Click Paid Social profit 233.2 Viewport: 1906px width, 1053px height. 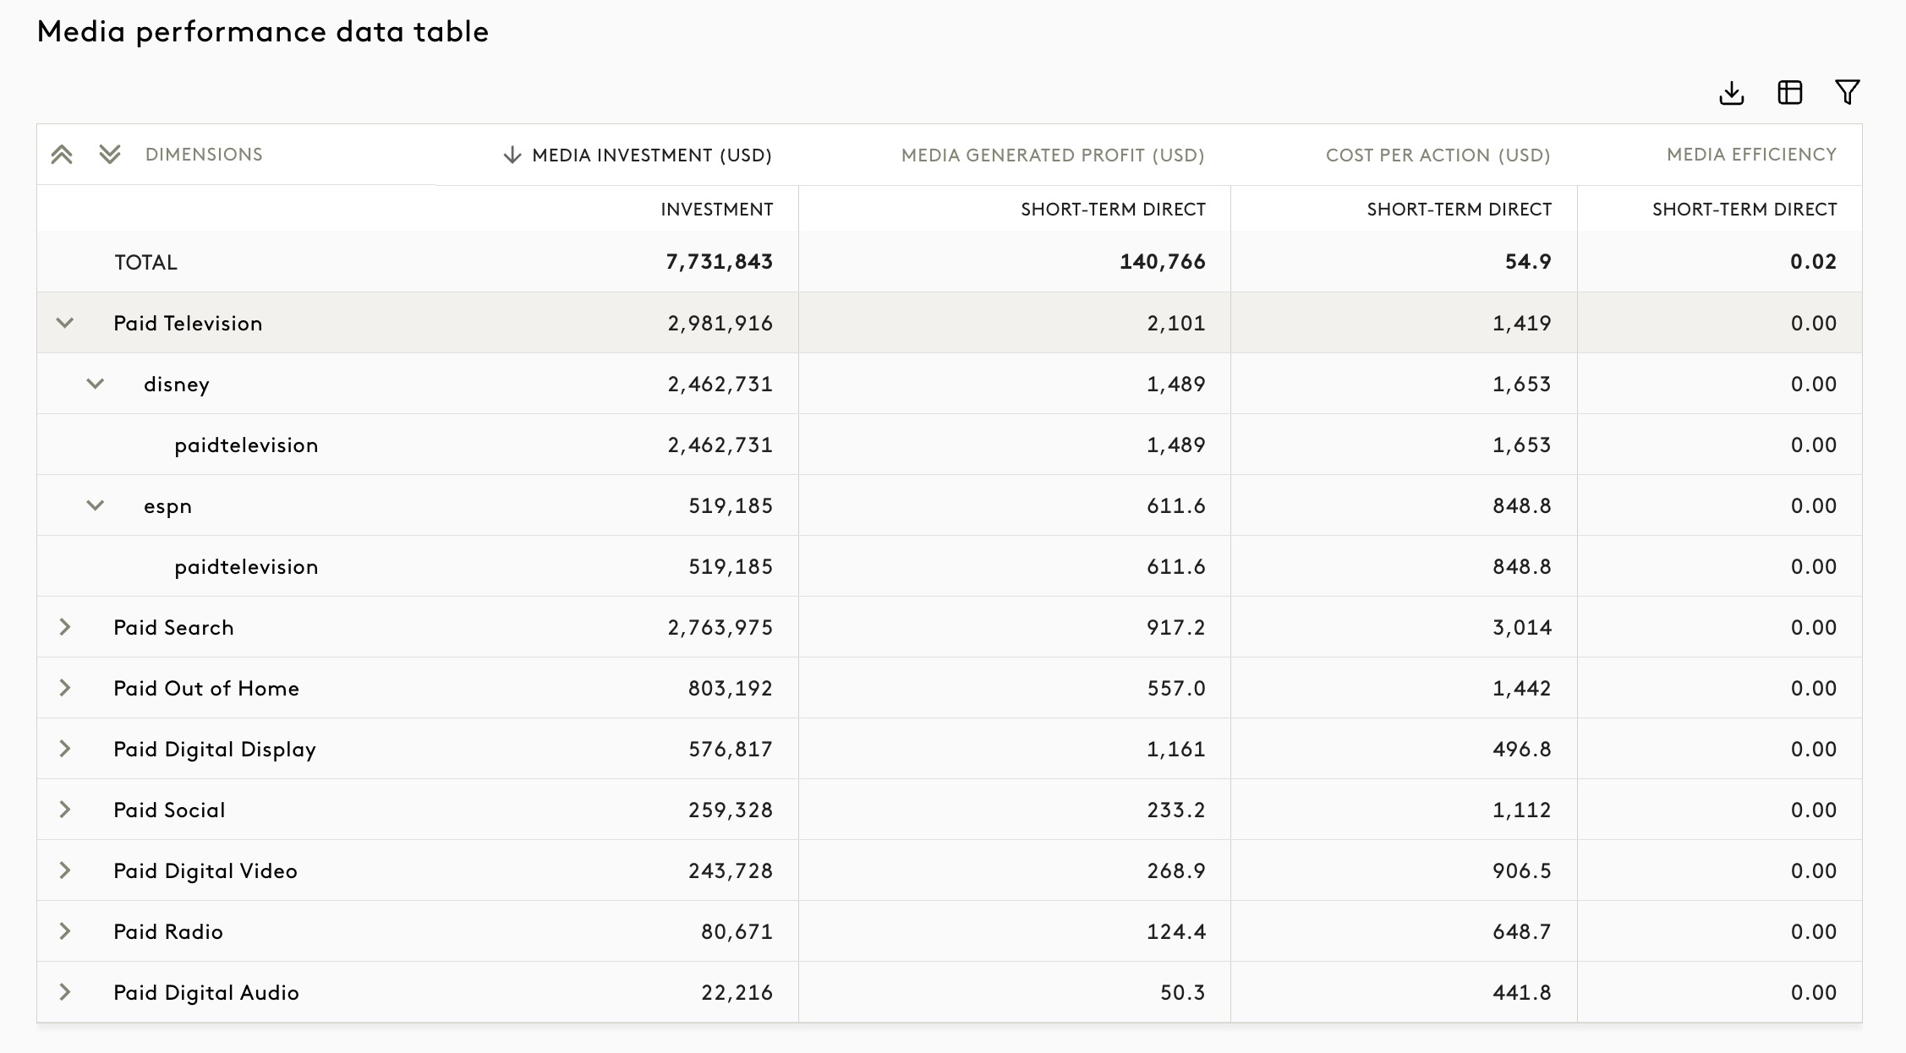[1175, 810]
